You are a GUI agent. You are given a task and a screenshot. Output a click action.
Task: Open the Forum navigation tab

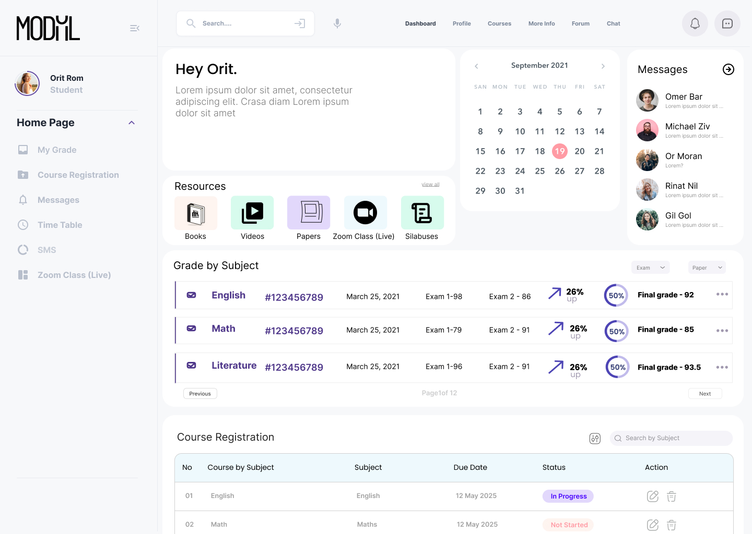580,23
